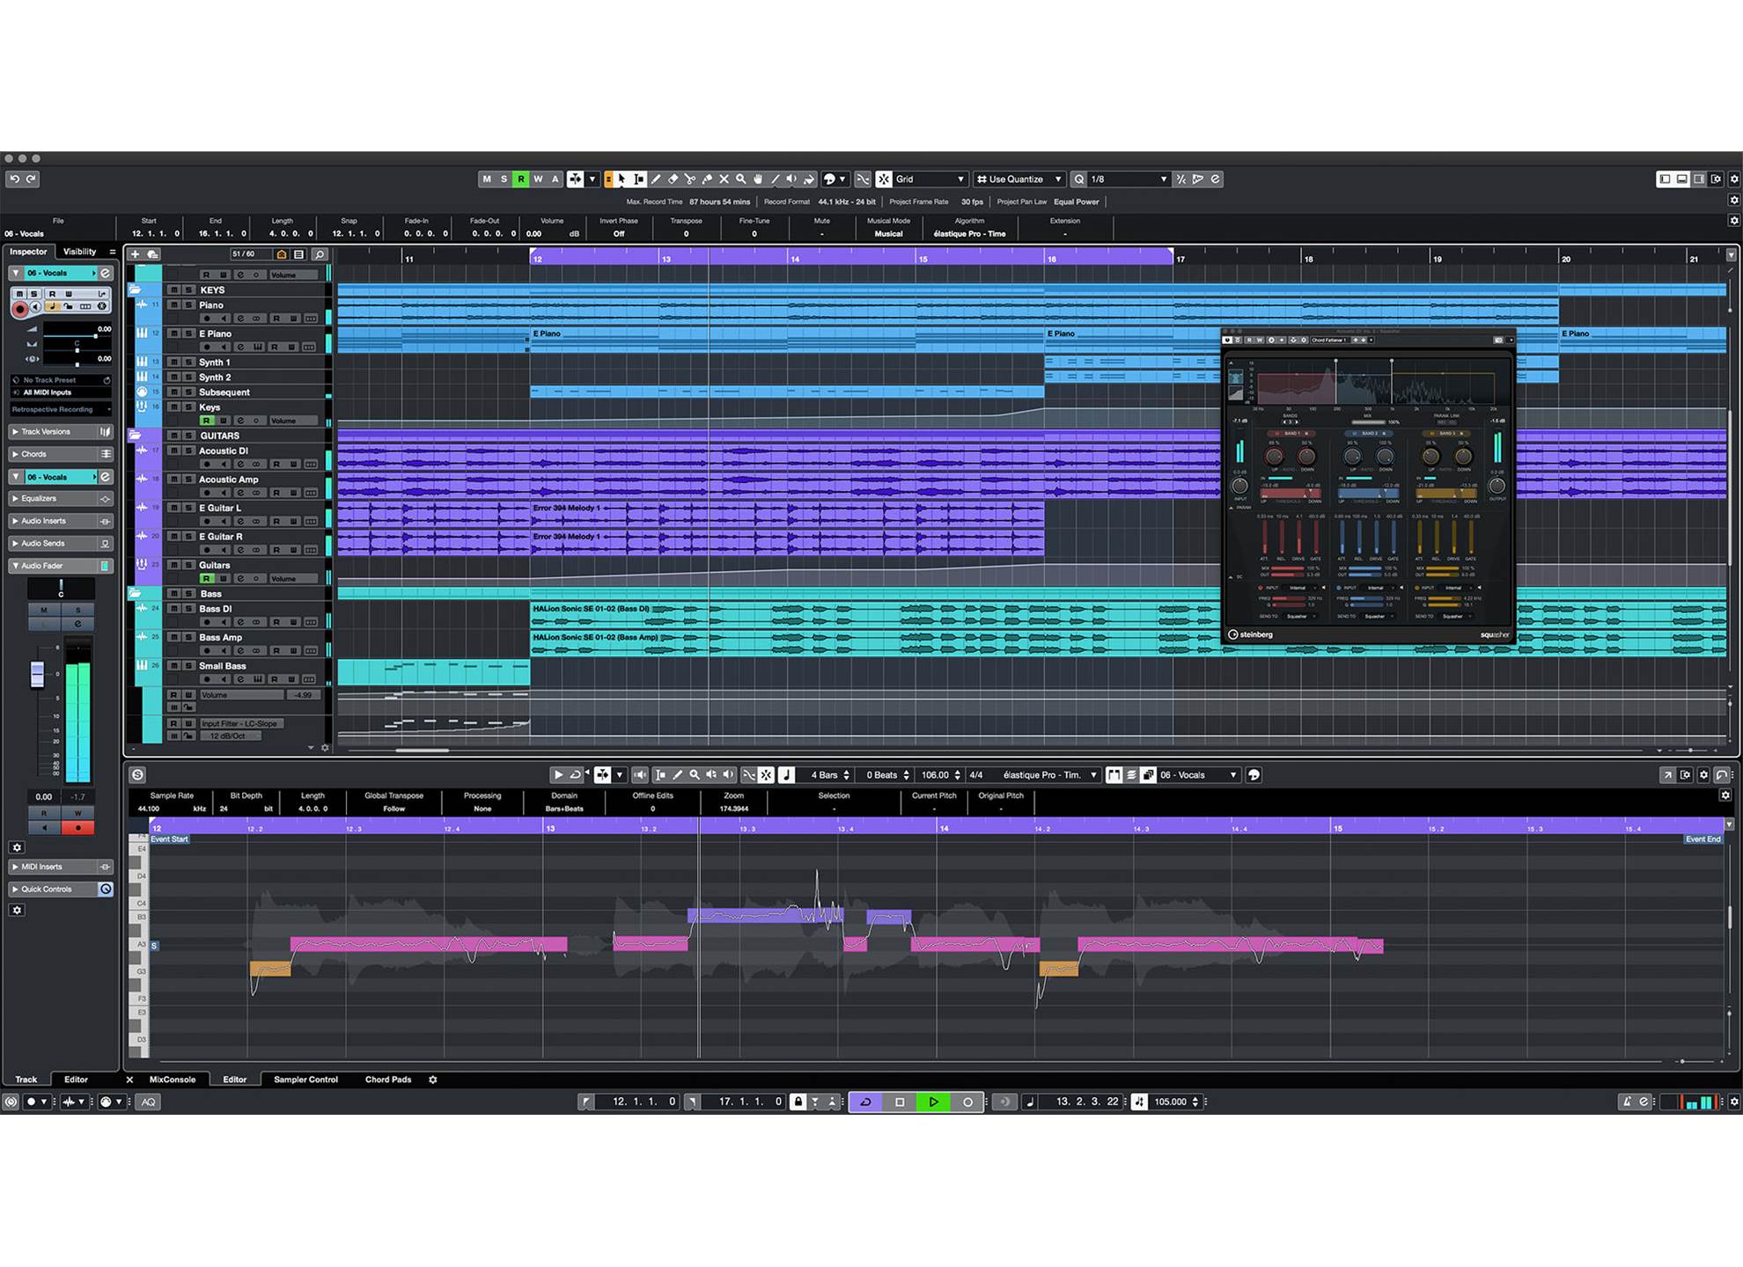Select the hand Comp tool
This screenshot has width=1743, height=1267.
758,179
